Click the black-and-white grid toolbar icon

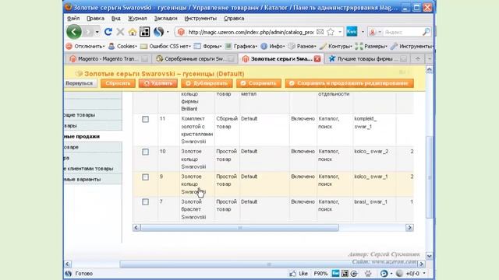(x=144, y=32)
